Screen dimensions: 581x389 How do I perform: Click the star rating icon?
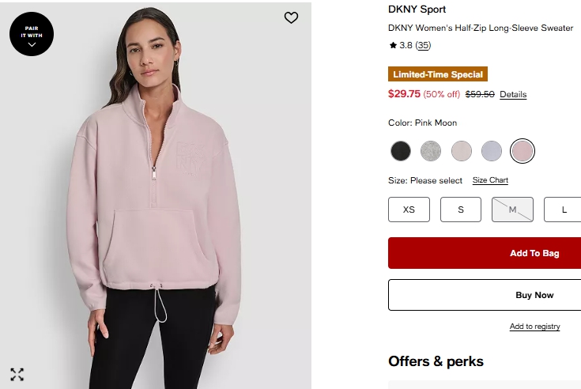click(x=393, y=46)
